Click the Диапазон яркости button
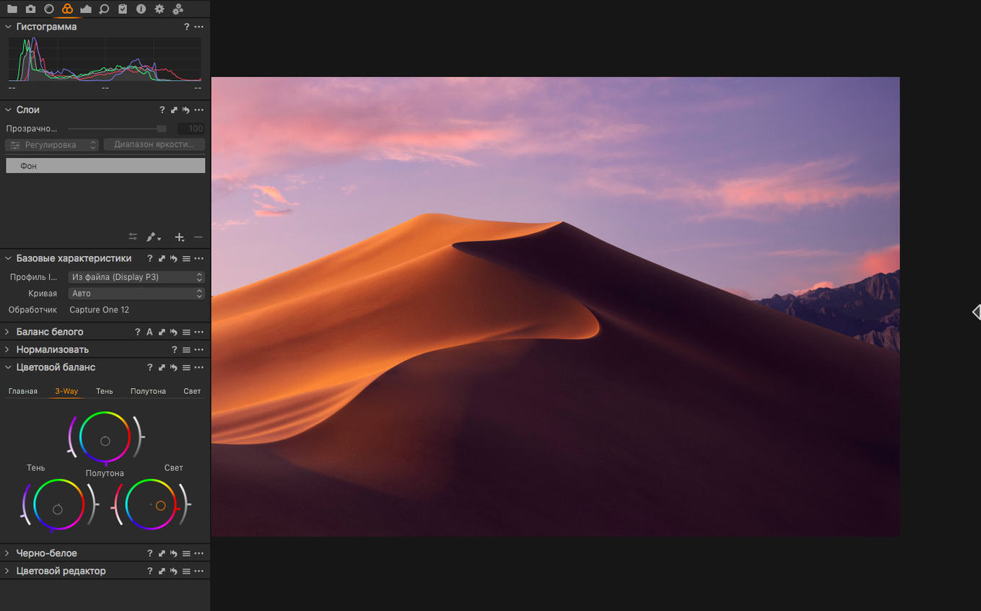Screen dimensions: 981x611 [x=154, y=144]
